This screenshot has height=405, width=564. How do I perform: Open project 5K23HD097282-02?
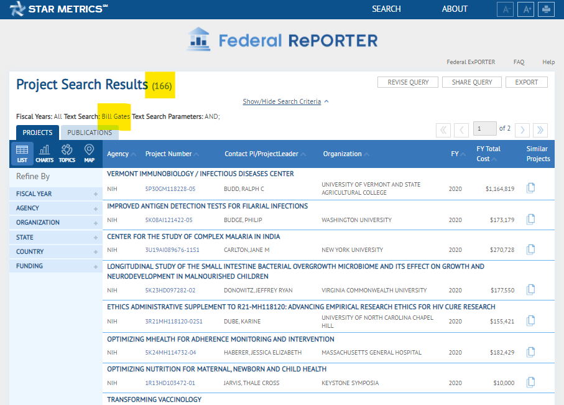[x=170, y=290]
